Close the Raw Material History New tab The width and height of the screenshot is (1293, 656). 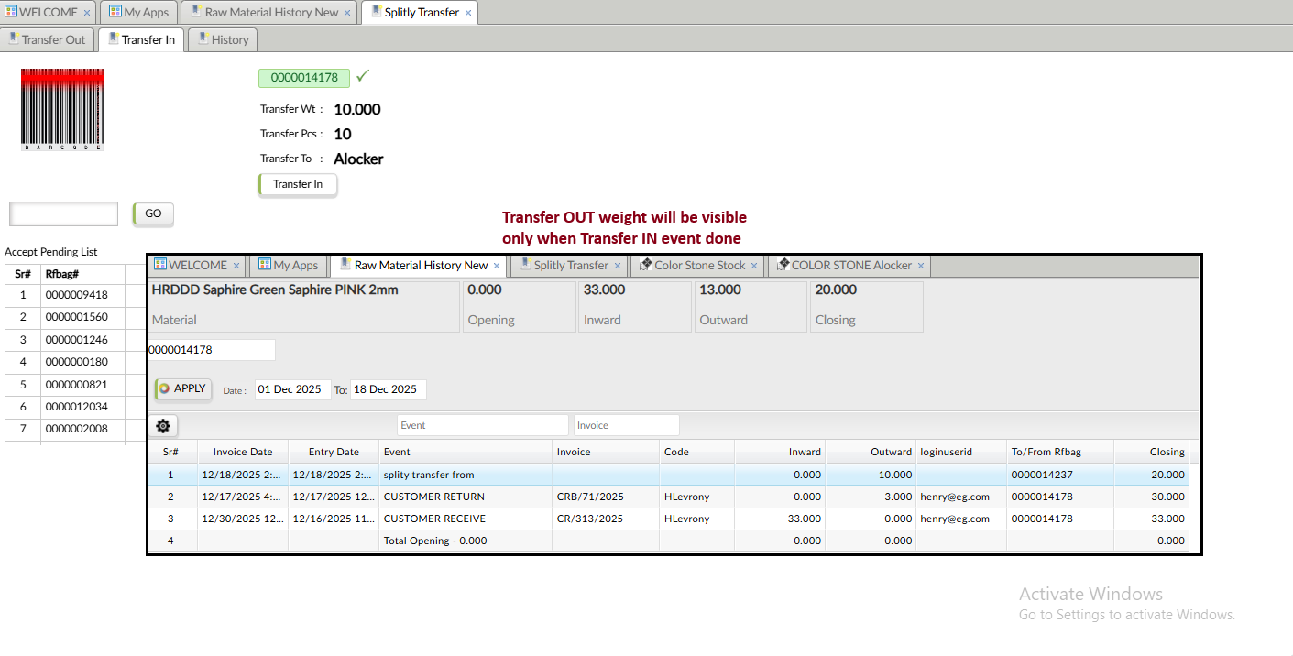347,13
